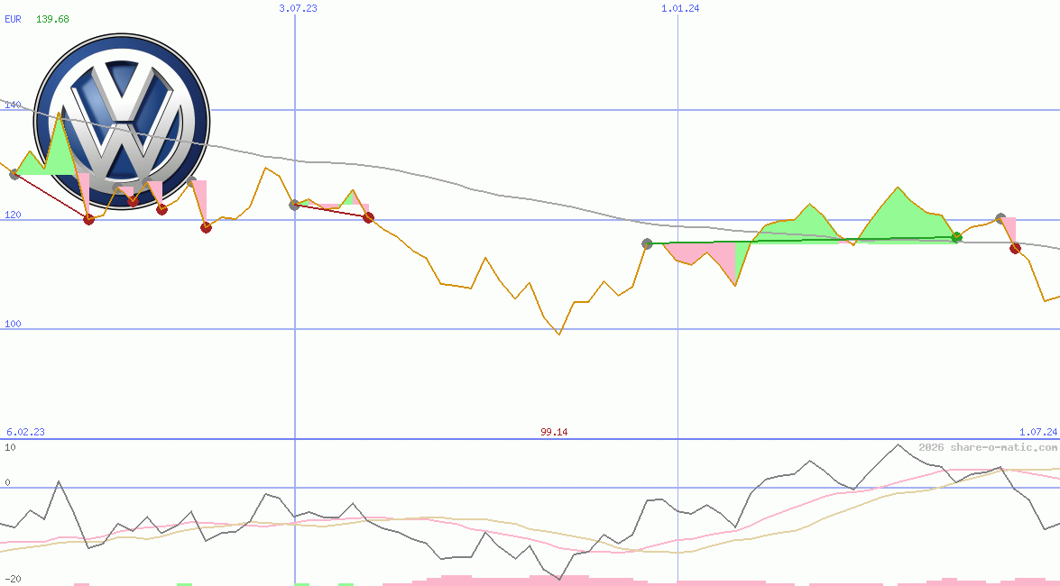Click the 140 price axis label
1060x586 pixels.
click(13, 105)
